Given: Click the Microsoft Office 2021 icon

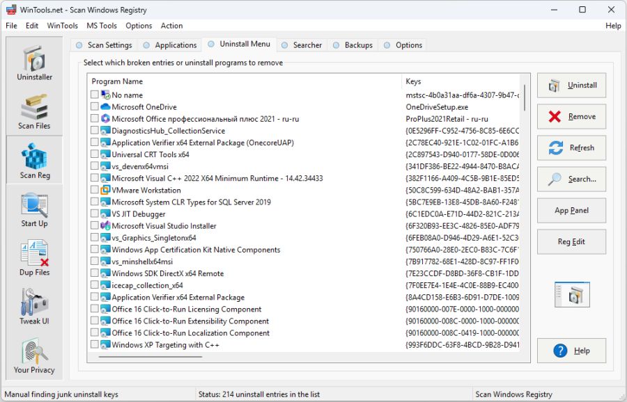Looking at the screenshot, I should point(105,118).
